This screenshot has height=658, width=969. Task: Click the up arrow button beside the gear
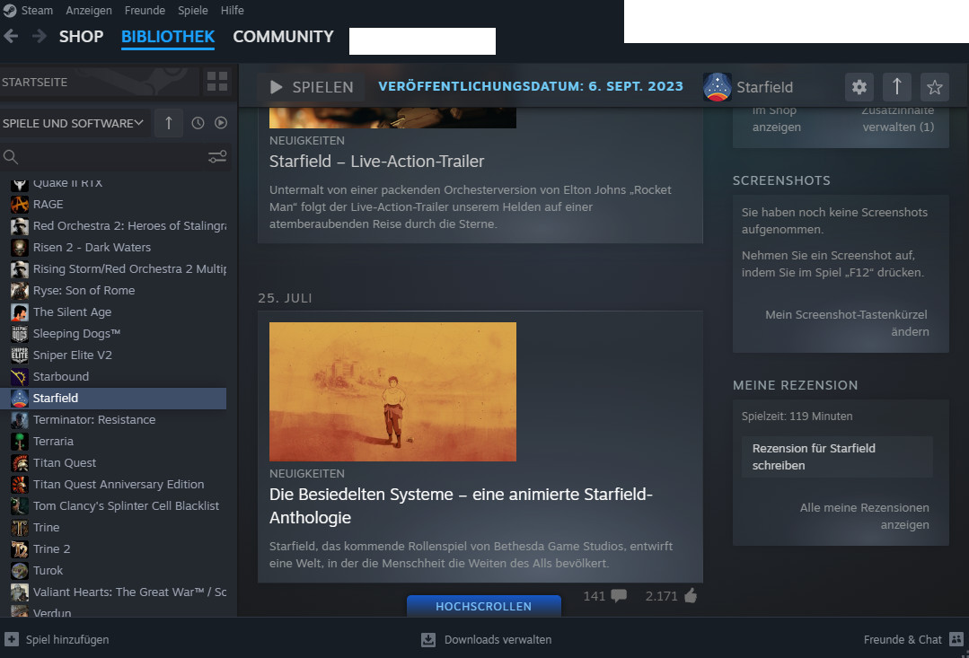(x=896, y=87)
